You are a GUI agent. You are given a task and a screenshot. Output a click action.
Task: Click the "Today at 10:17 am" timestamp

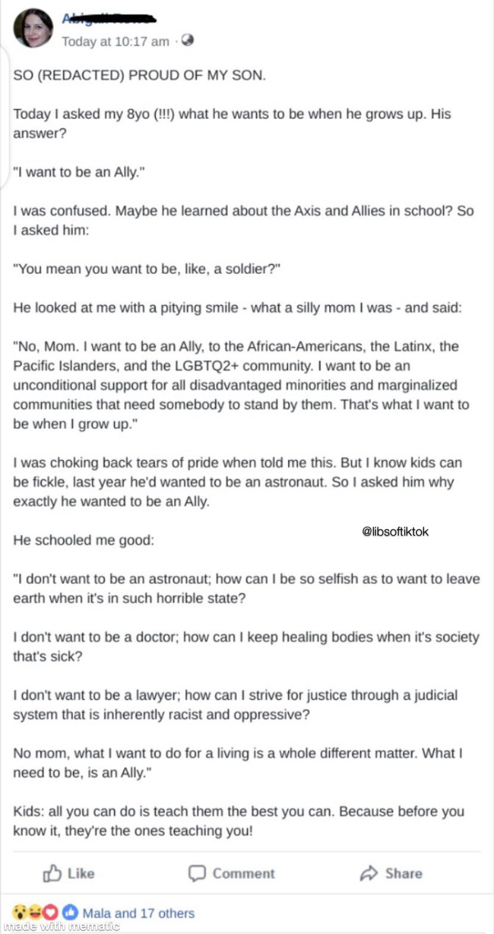[x=115, y=41]
